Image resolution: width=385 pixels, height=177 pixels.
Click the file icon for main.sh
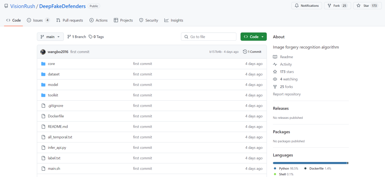click(43, 169)
